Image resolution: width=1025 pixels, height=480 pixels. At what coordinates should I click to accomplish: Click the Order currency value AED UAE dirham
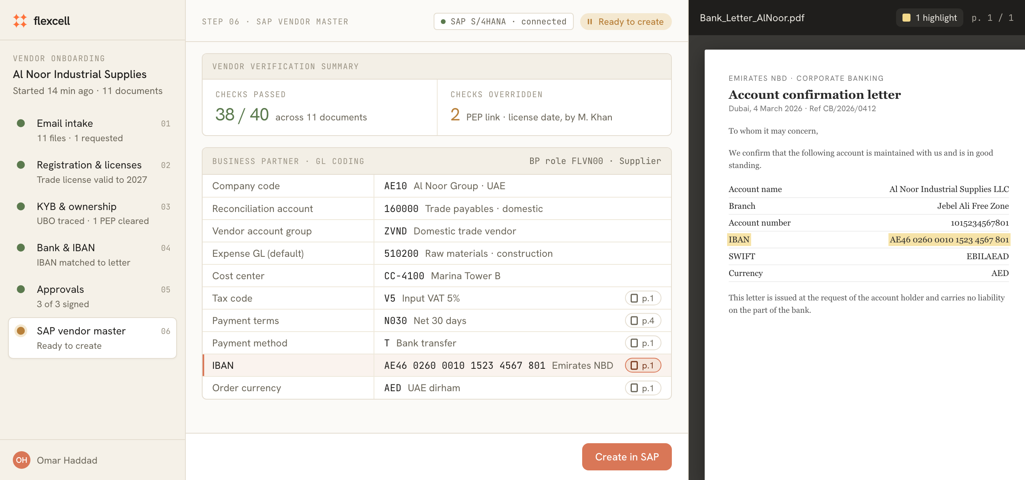(422, 388)
